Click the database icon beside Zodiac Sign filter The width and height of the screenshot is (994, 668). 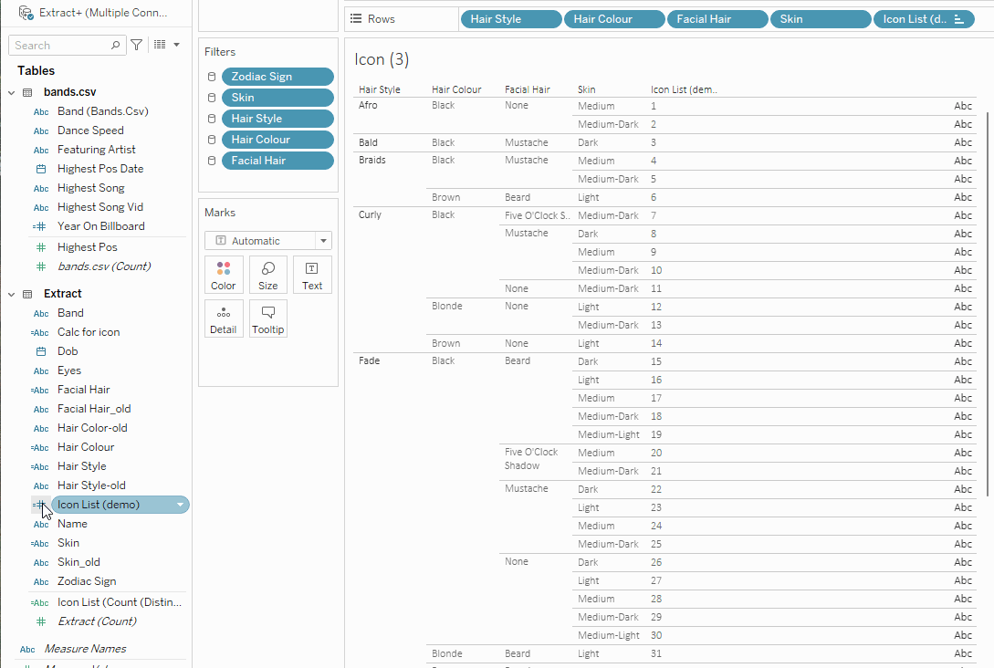[x=212, y=77]
